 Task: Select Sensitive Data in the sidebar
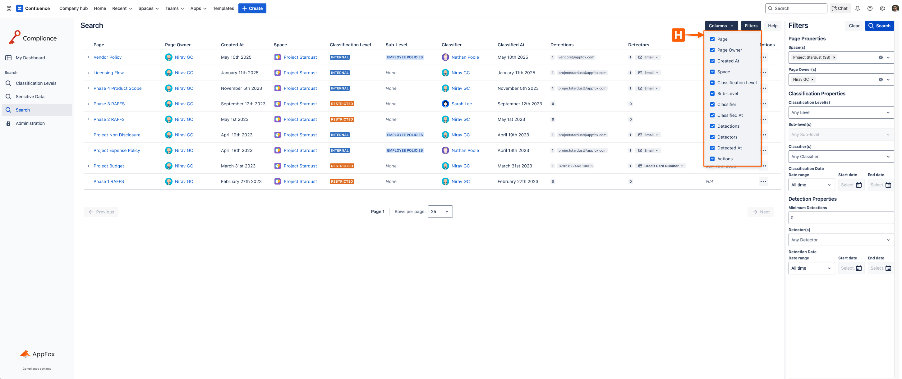tap(30, 97)
